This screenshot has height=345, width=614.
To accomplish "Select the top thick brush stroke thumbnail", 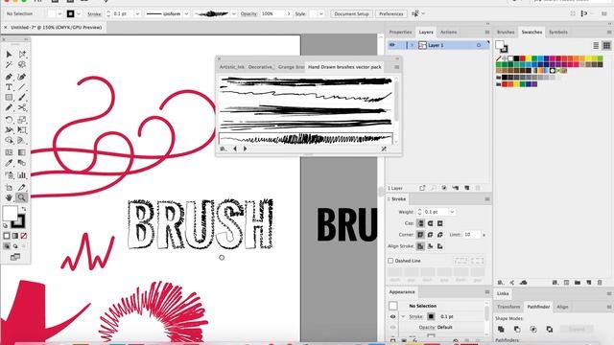I will (x=306, y=81).
